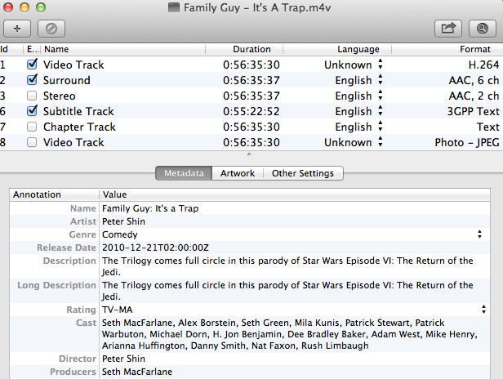Click the split view divider handle
This screenshot has width=503, height=379.
249,154
